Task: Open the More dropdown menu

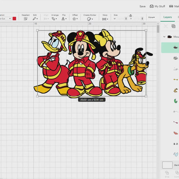Action: (151, 17)
